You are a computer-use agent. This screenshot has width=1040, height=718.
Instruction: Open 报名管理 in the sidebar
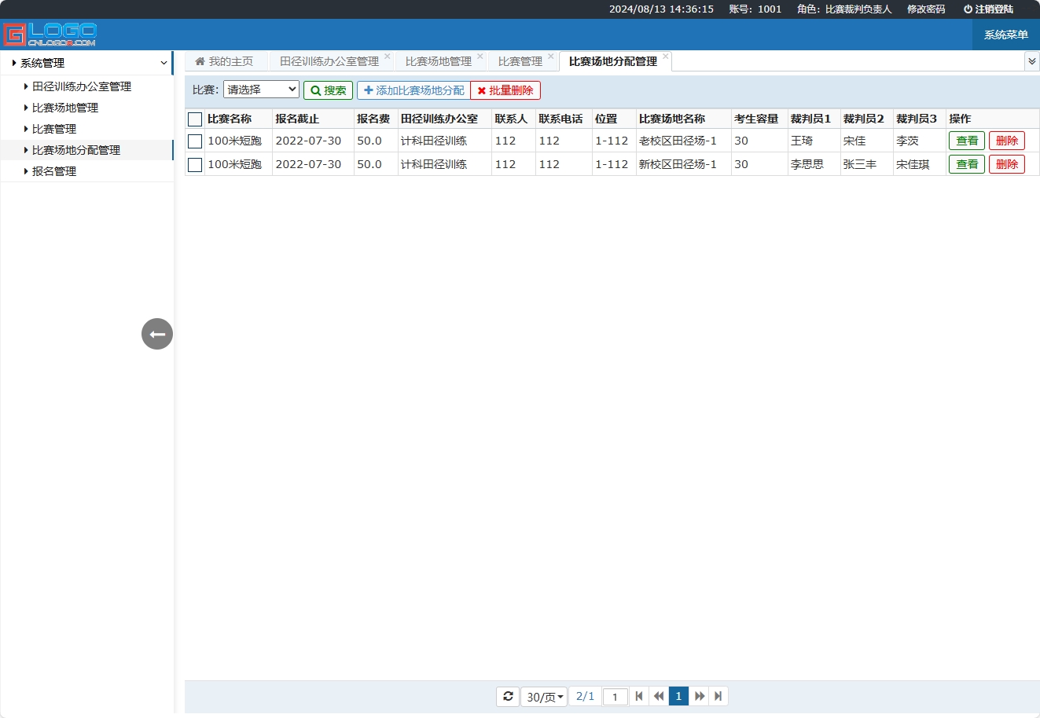(x=54, y=171)
